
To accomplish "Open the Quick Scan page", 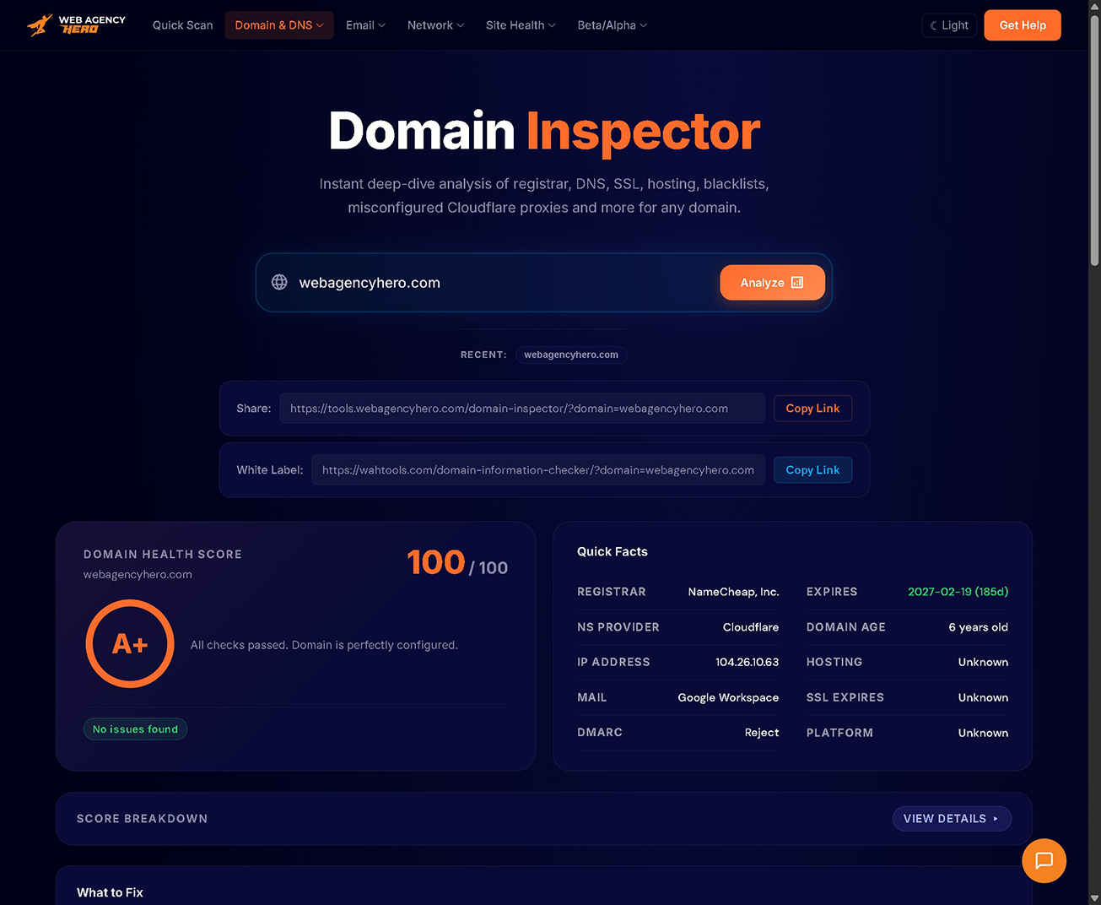I will click(182, 25).
